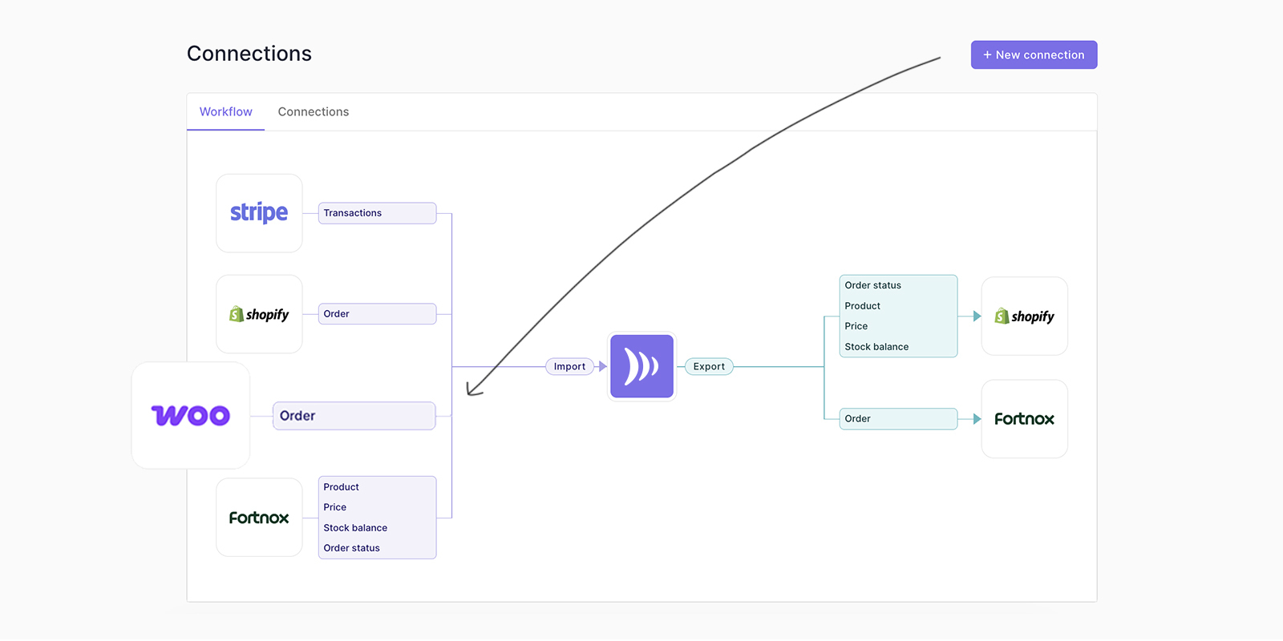Select the Woo Order data box
This screenshot has width=1283, height=641.
coord(354,416)
